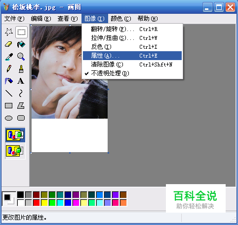Pick the olive color swatch
The width and height of the screenshot is (238, 225).
tap(44, 195)
